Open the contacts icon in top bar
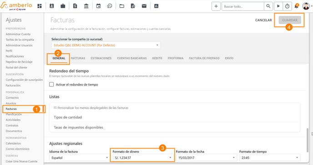The image size is (313, 165). coord(52,6)
